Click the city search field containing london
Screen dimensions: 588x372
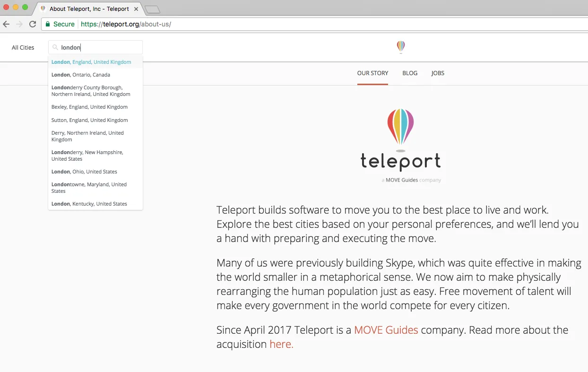[95, 47]
